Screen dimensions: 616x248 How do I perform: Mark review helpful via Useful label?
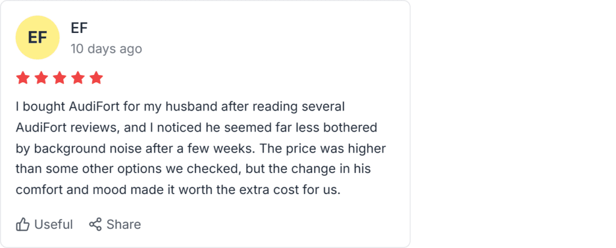54,225
